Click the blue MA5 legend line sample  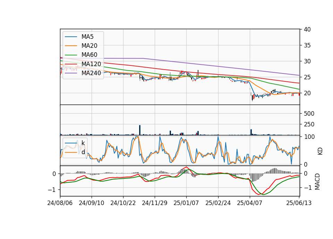coord(71,37)
